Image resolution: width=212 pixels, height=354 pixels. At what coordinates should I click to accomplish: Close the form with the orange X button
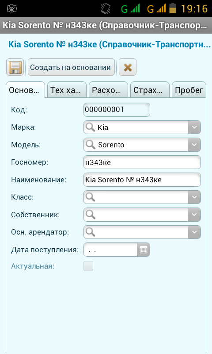click(128, 67)
